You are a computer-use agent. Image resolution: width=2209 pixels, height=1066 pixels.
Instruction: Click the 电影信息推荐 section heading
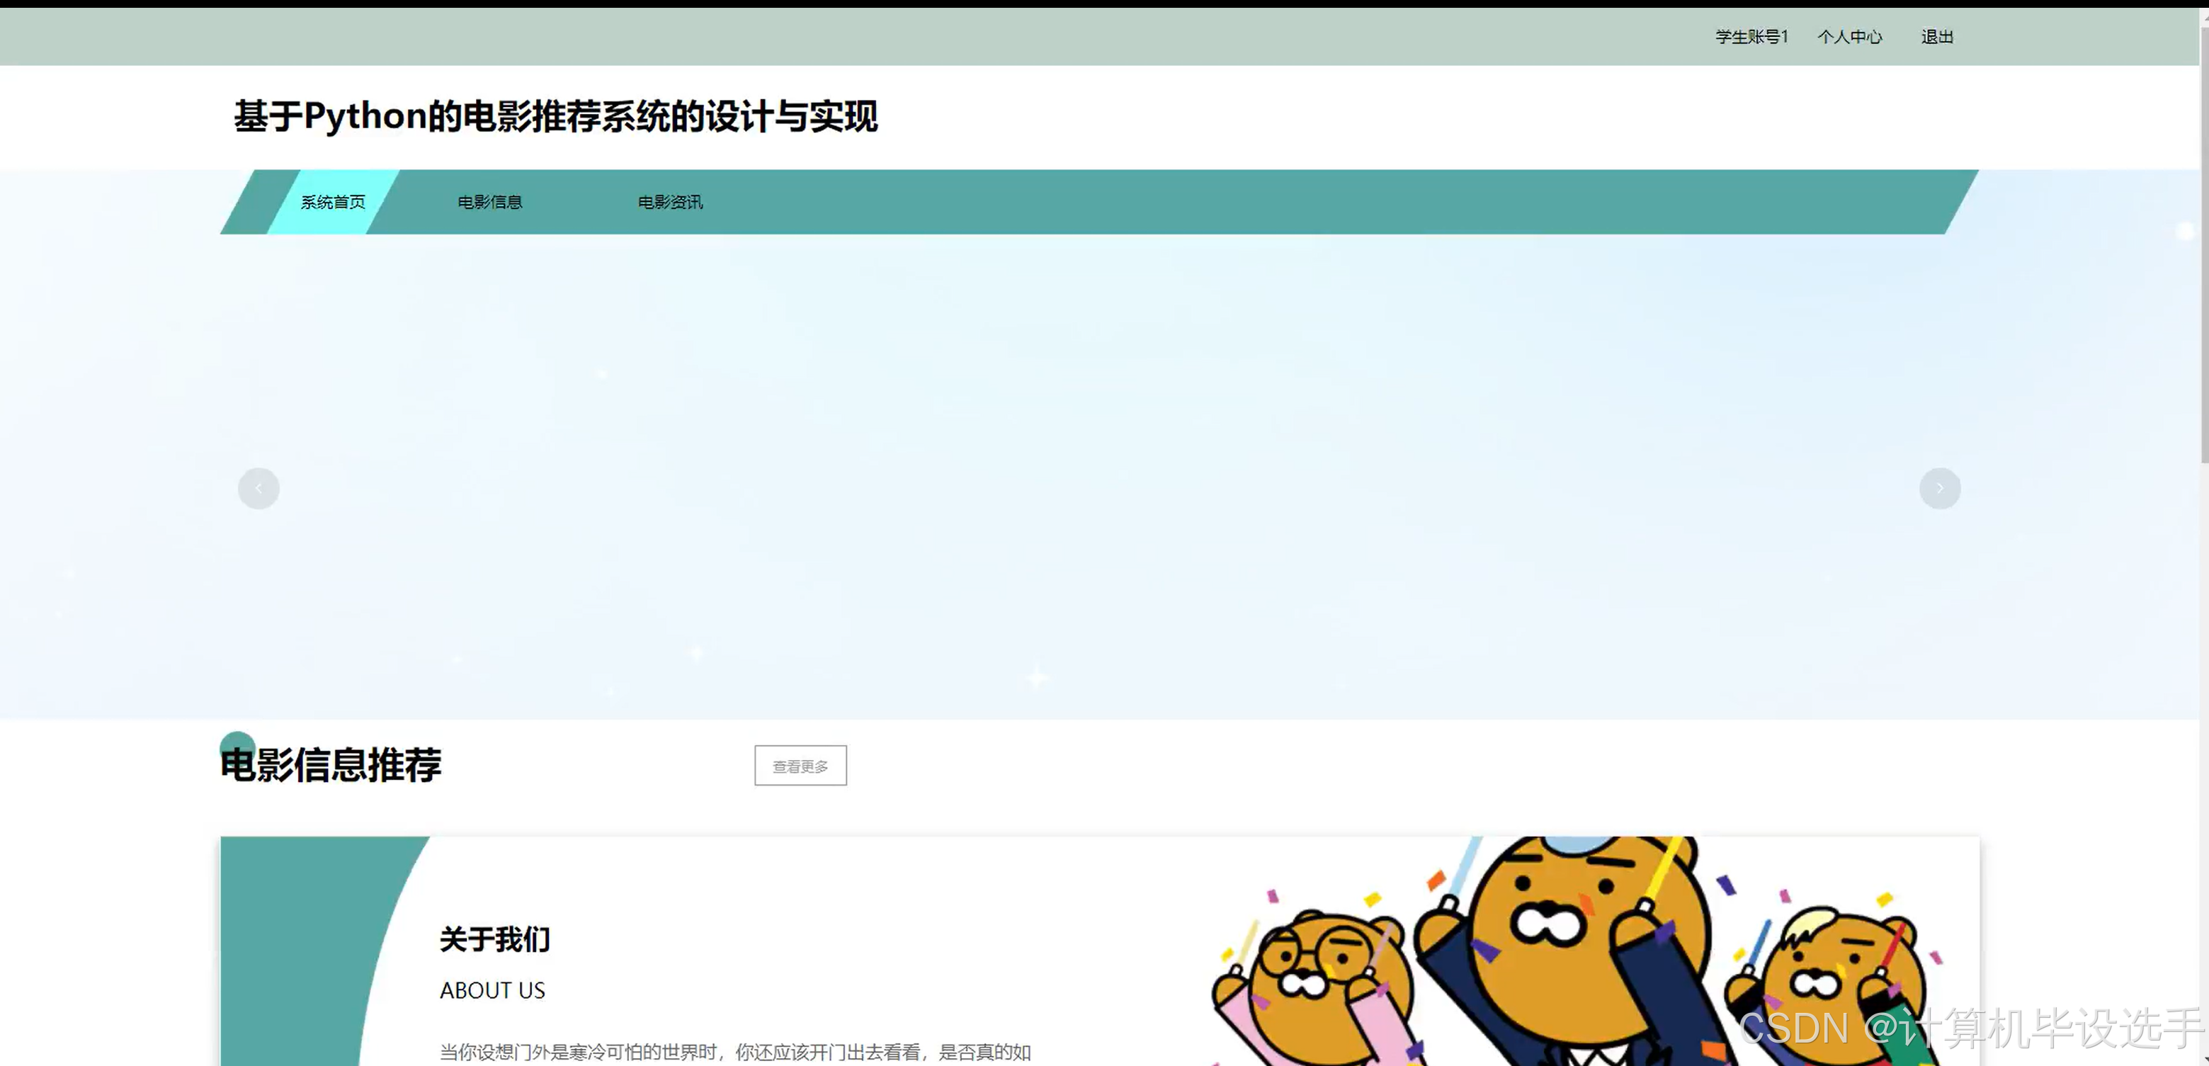coord(331,764)
